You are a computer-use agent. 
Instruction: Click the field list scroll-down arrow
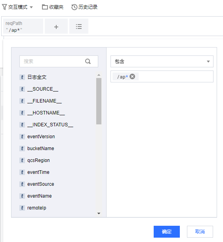pos(99,213)
